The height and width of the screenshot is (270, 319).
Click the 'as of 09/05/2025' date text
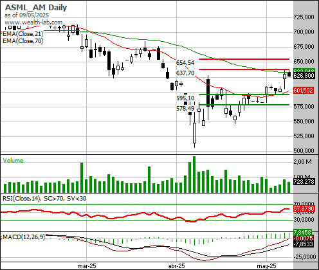pos(26,15)
